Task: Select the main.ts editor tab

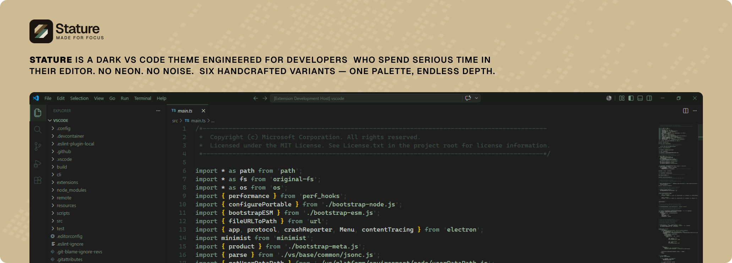Action: coord(187,111)
